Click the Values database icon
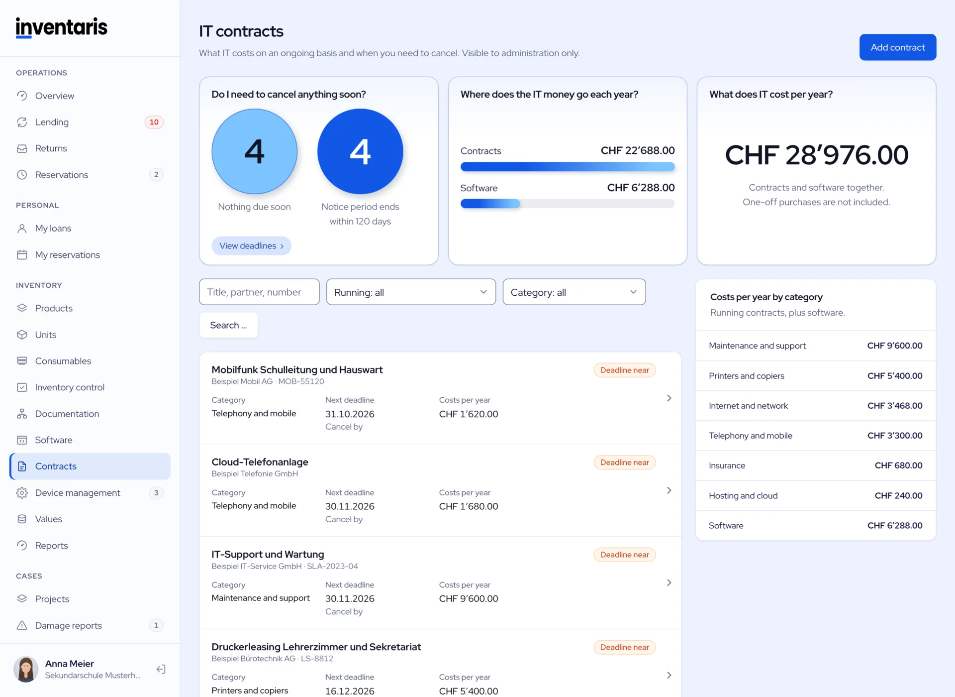Image resolution: width=955 pixels, height=697 pixels. [22, 519]
